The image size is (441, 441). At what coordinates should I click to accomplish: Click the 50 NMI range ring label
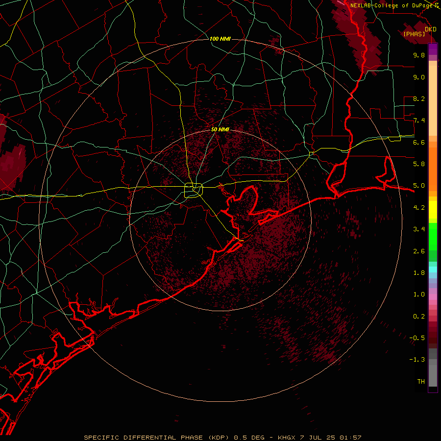[220, 130]
